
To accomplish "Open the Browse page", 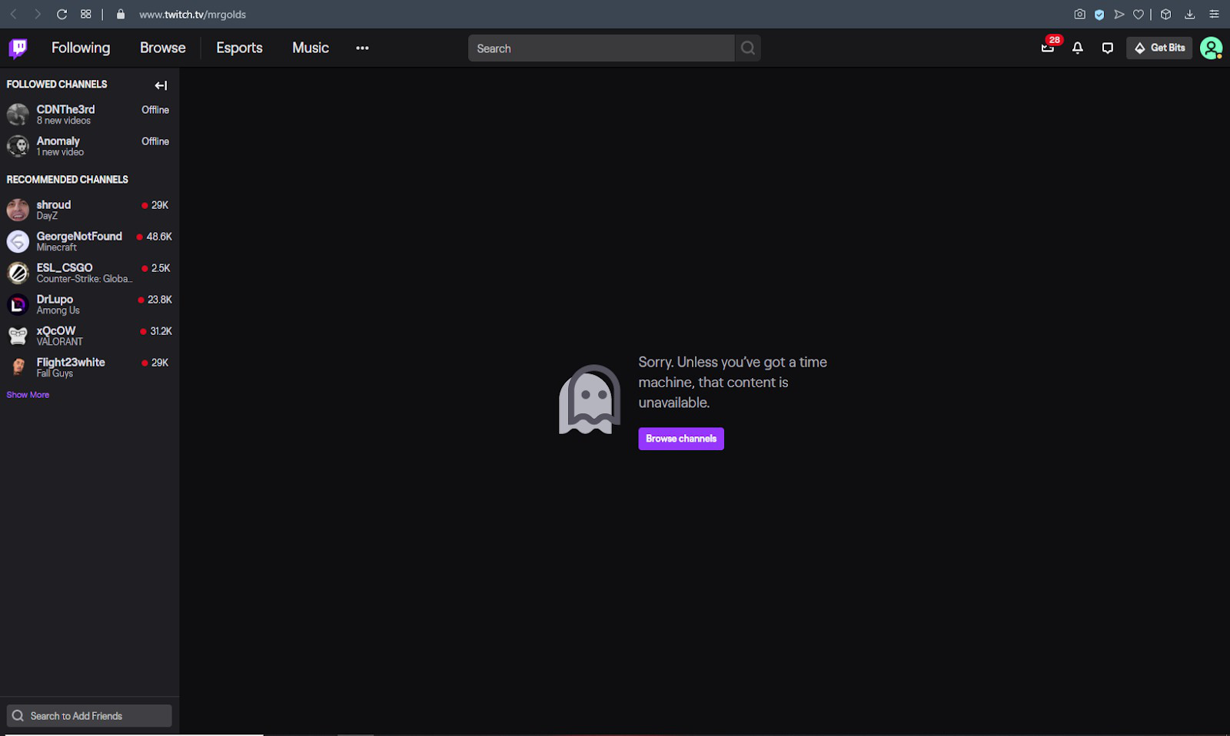I will coord(163,48).
